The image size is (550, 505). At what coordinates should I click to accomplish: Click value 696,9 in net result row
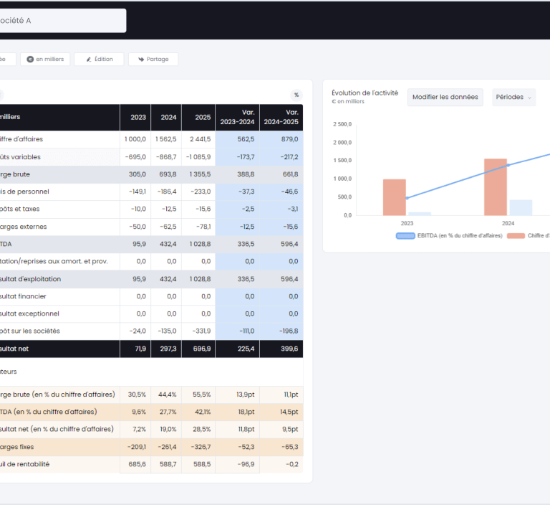coord(202,349)
